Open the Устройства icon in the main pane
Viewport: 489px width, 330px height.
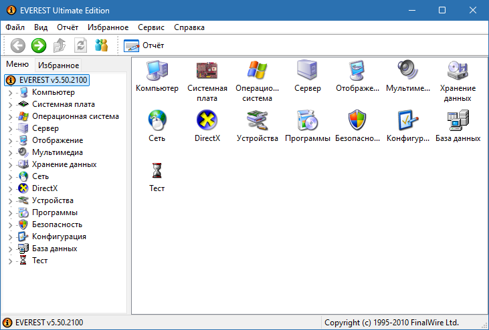pyautogui.click(x=258, y=120)
